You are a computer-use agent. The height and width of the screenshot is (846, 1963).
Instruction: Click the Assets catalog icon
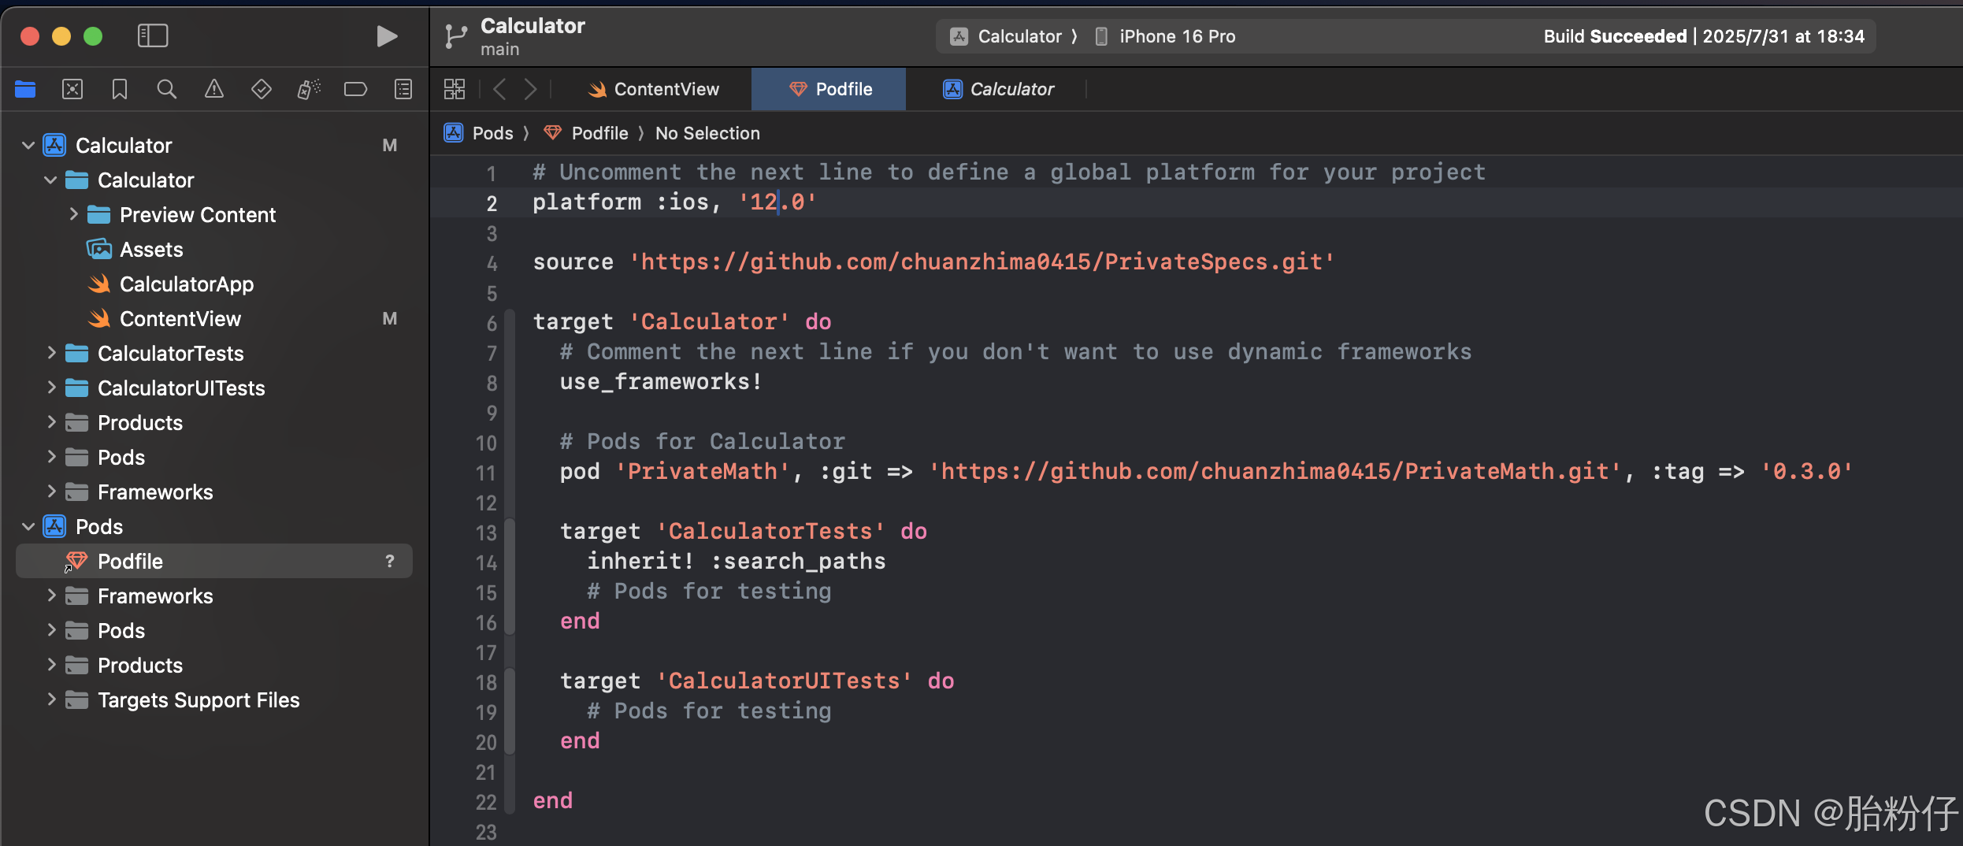click(x=98, y=249)
